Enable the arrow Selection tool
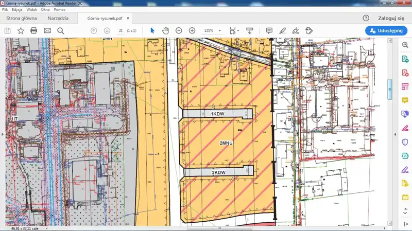This screenshot has width=412, height=231. pyautogui.click(x=152, y=31)
